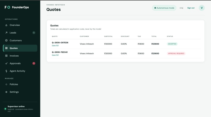The width and height of the screenshot is (211, 117).
Task: Click the TOTAL column header
Action: [x=154, y=36]
